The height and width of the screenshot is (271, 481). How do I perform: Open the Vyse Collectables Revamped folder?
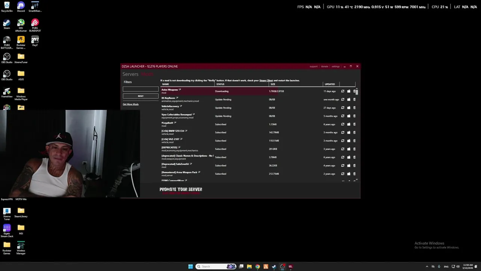point(349,116)
